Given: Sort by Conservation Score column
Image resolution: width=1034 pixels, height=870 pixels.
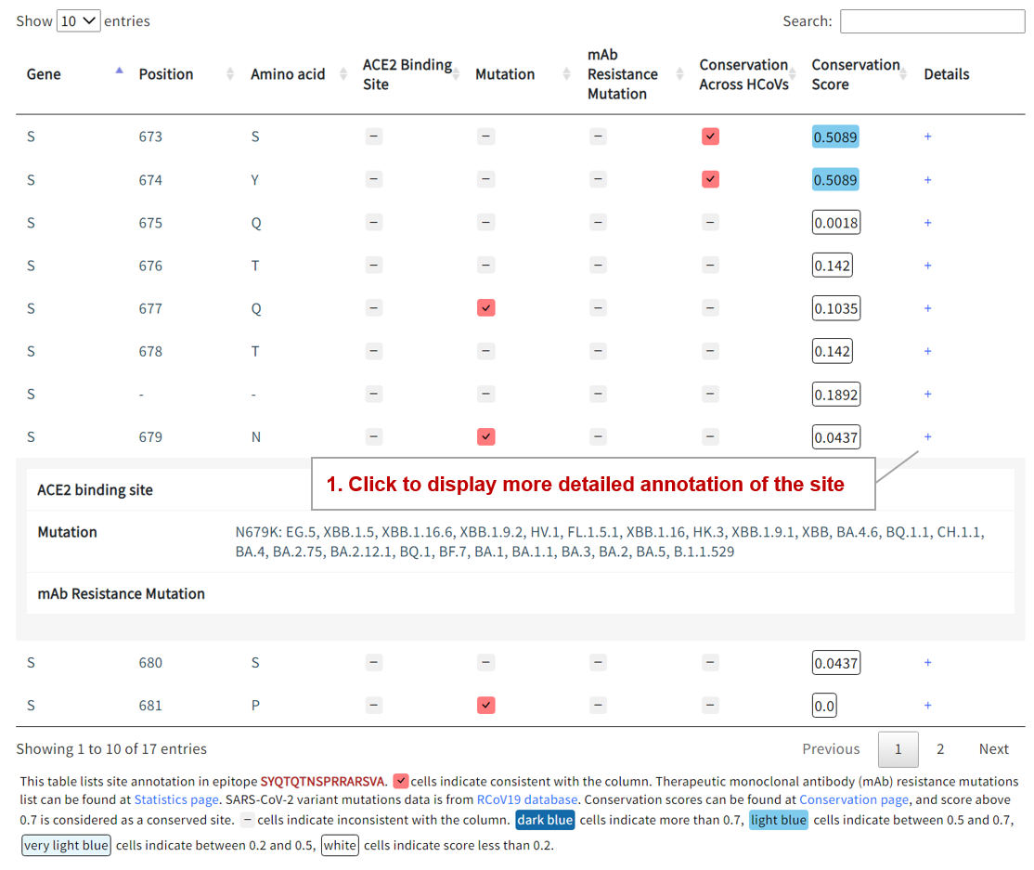Looking at the screenshot, I should [x=855, y=74].
